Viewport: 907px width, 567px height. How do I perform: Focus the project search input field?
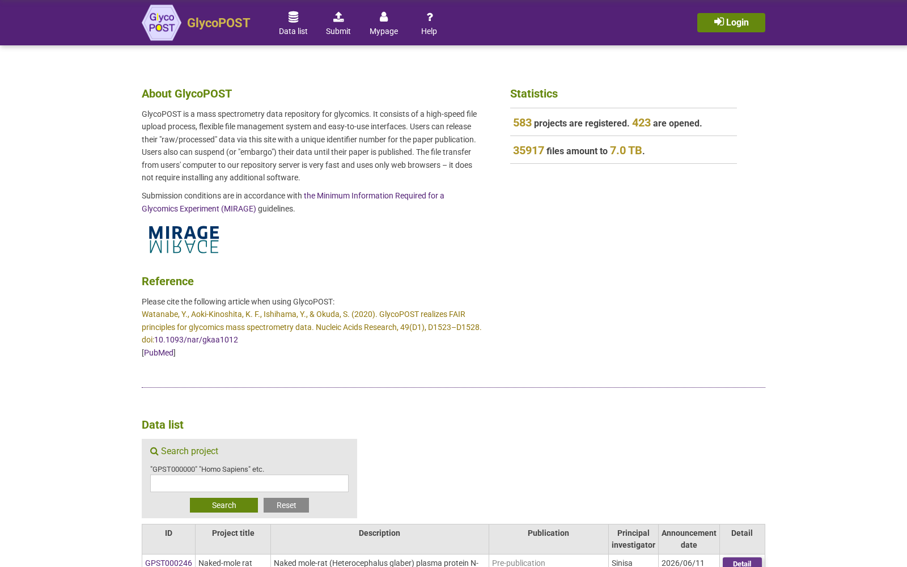[x=249, y=483]
